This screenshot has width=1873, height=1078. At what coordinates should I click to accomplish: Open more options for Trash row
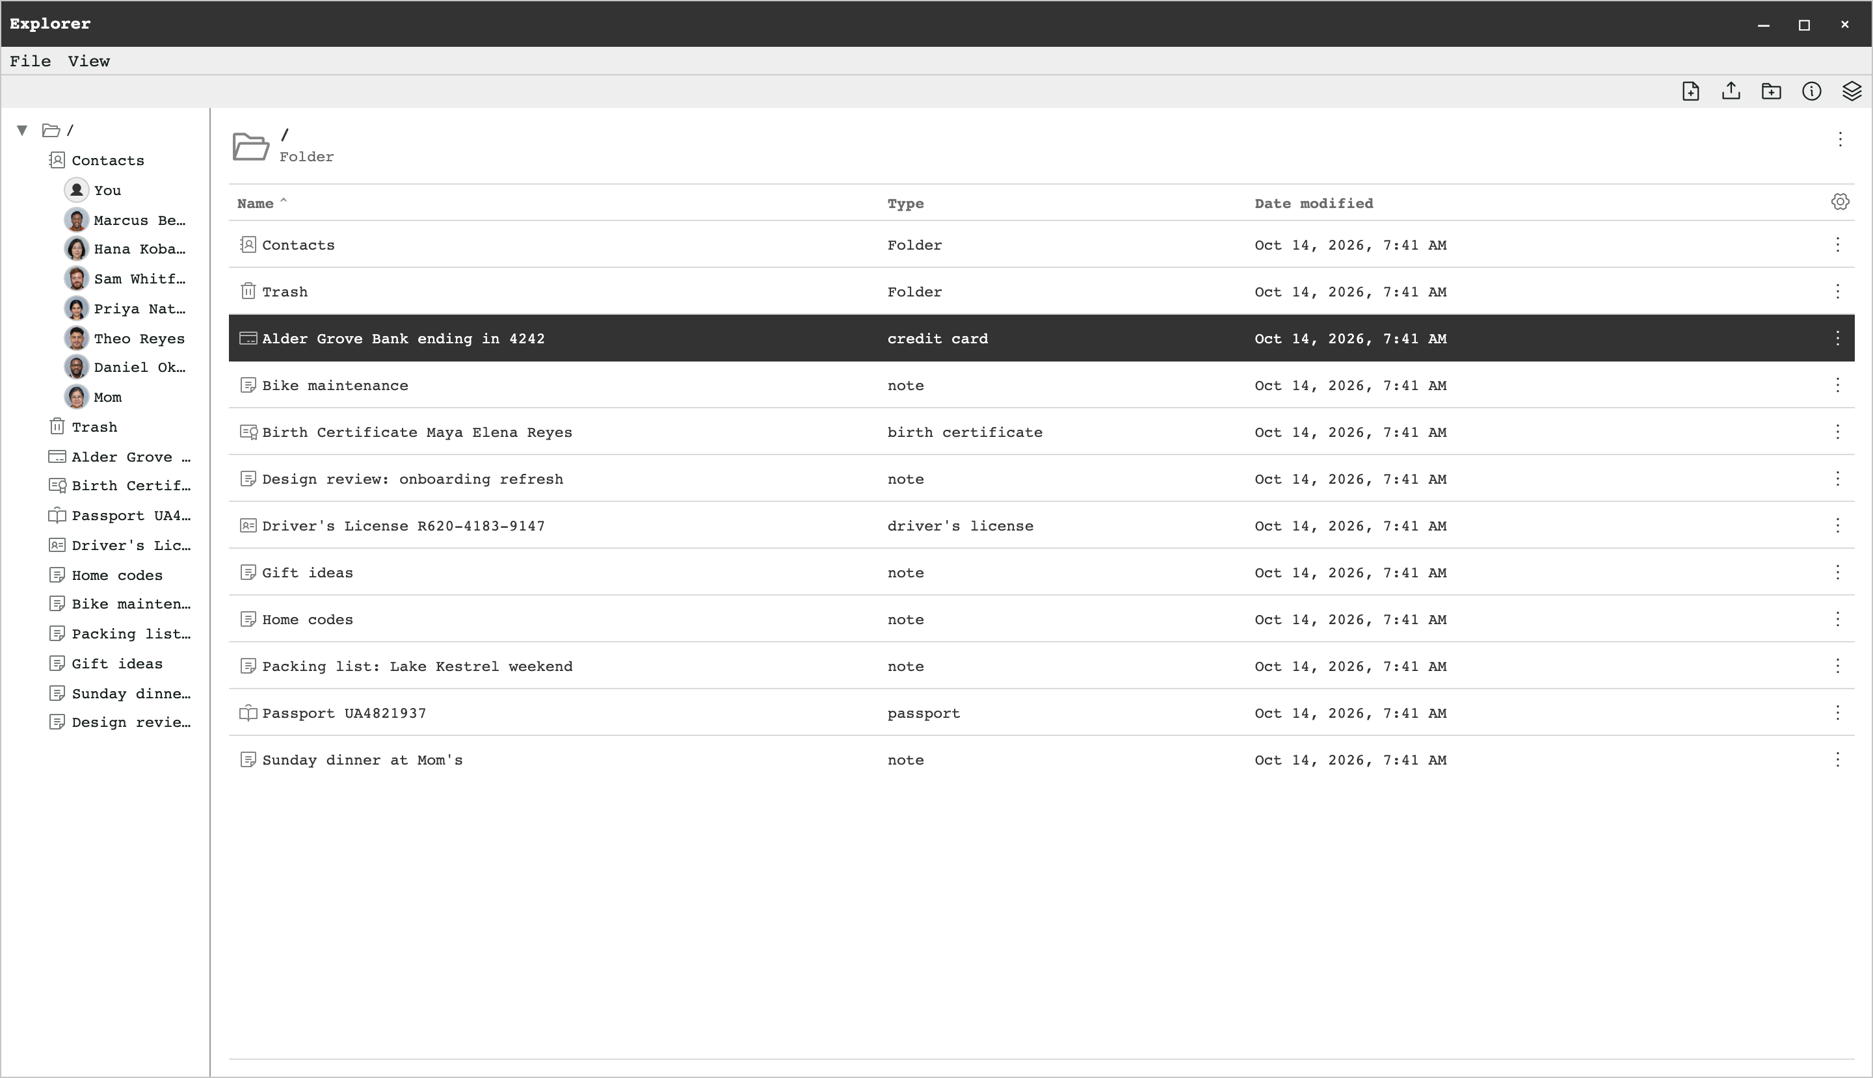[1837, 291]
